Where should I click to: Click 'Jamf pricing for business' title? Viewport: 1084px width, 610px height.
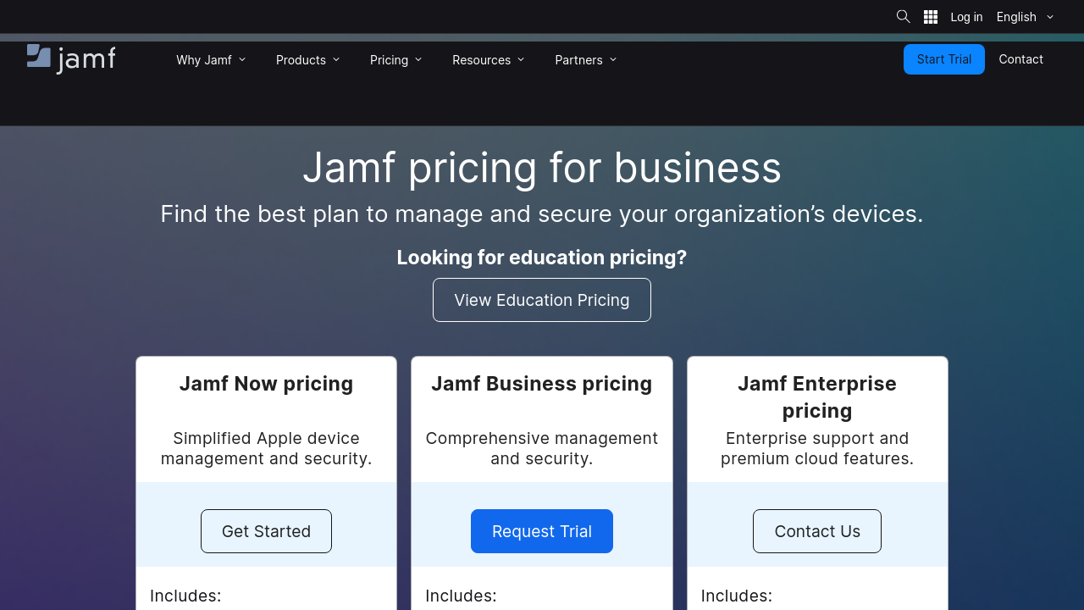542,168
